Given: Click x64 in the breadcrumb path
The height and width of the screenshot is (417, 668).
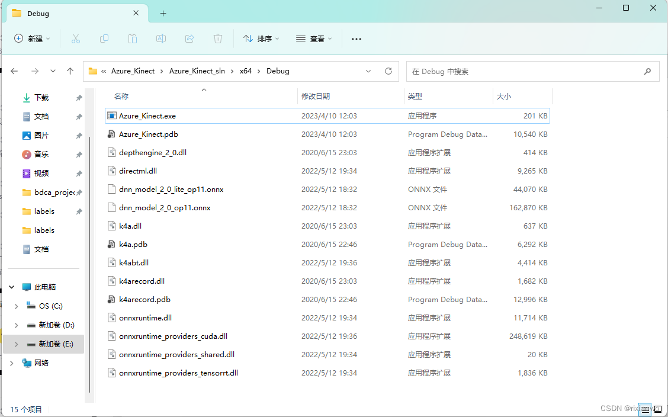Looking at the screenshot, I should coord(245,71).
